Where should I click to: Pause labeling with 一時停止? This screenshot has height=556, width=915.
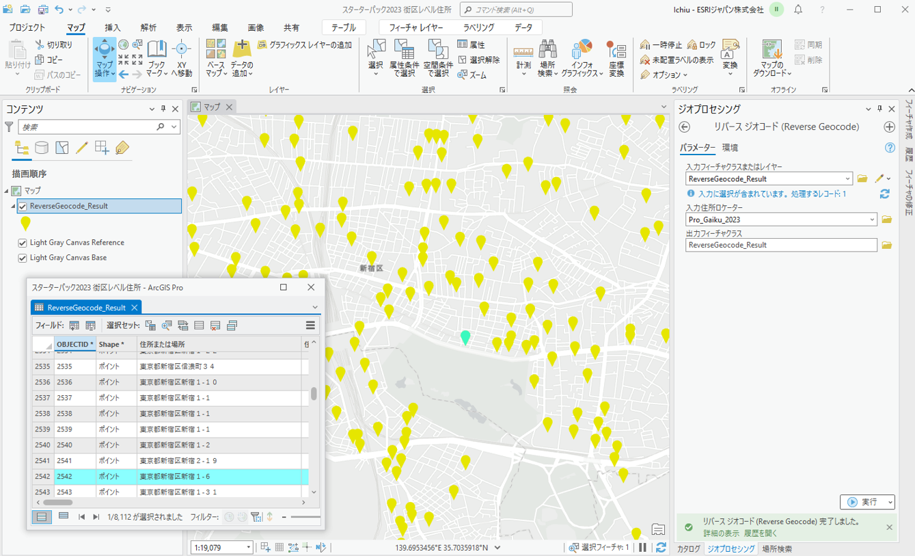(x=661, y=45)
